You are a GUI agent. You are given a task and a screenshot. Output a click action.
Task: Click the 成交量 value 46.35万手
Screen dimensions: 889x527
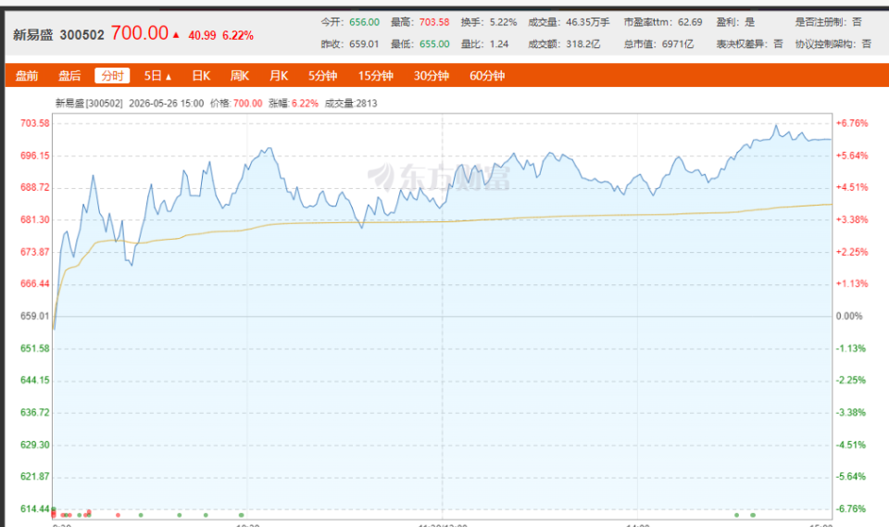(x=588, y=22)
